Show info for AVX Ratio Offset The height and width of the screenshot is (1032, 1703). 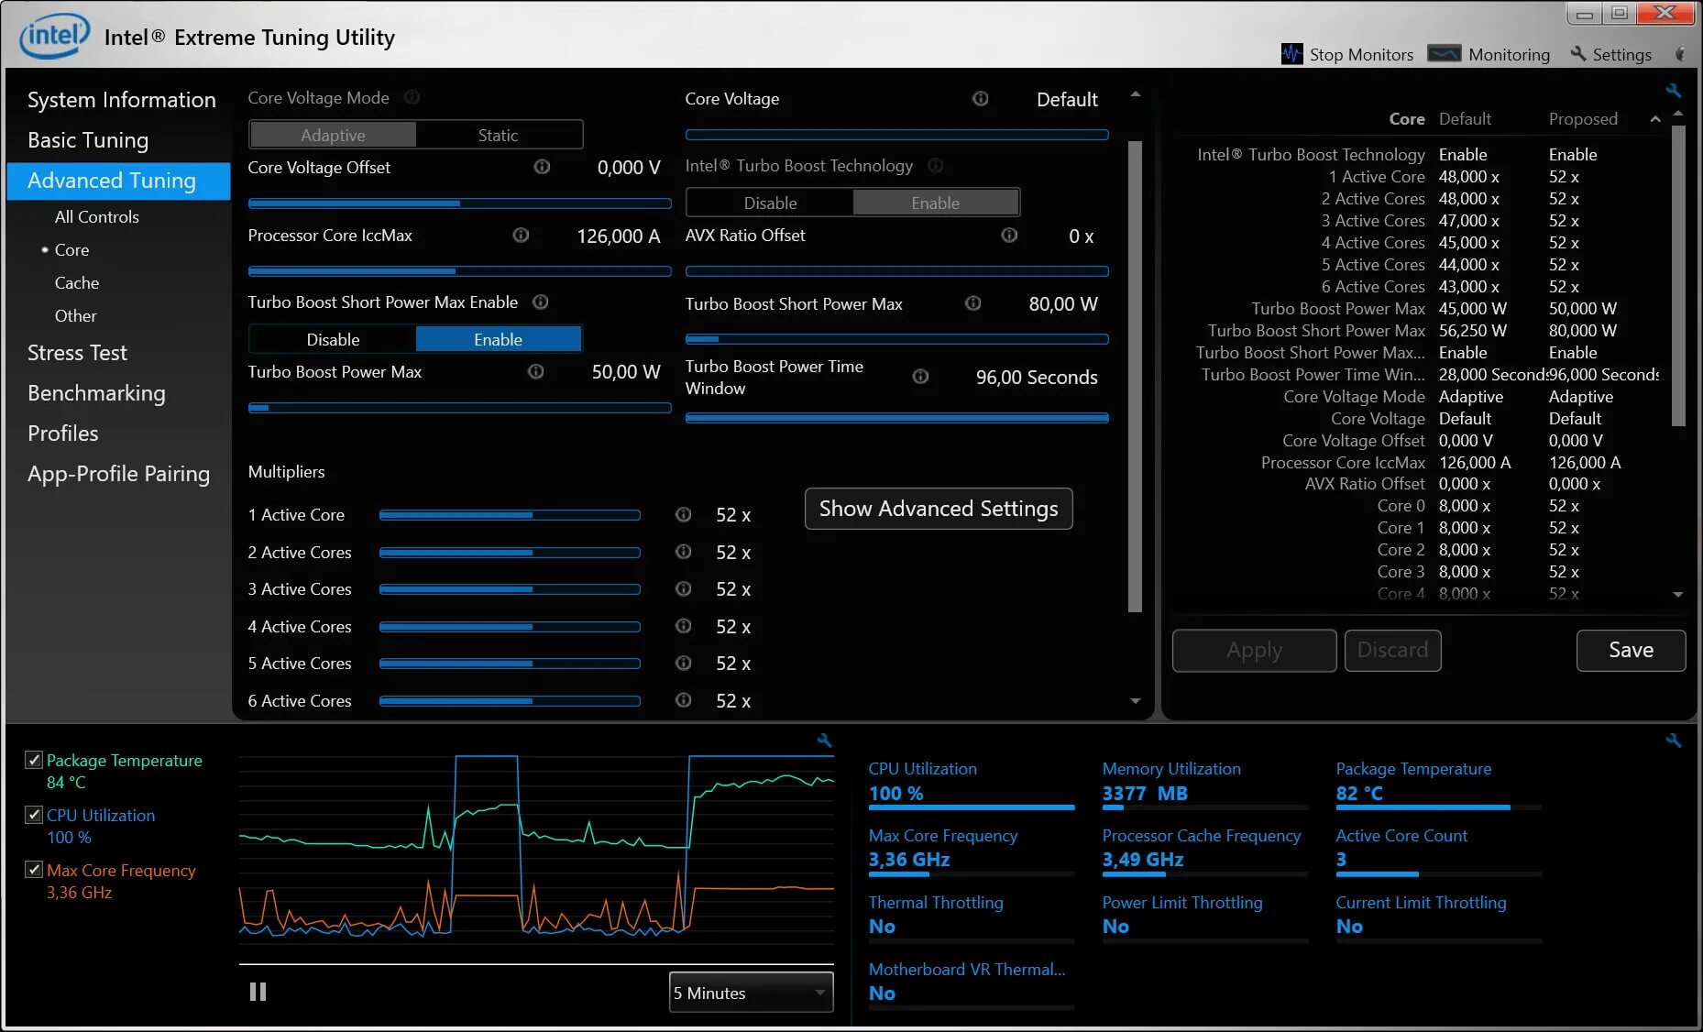(1009, 236)
